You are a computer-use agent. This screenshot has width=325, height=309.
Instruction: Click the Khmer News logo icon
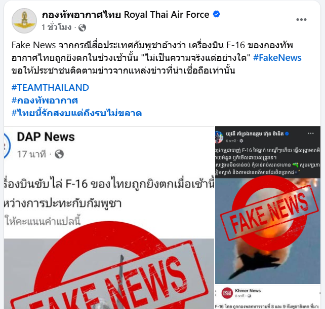click(x=227, y=293)
